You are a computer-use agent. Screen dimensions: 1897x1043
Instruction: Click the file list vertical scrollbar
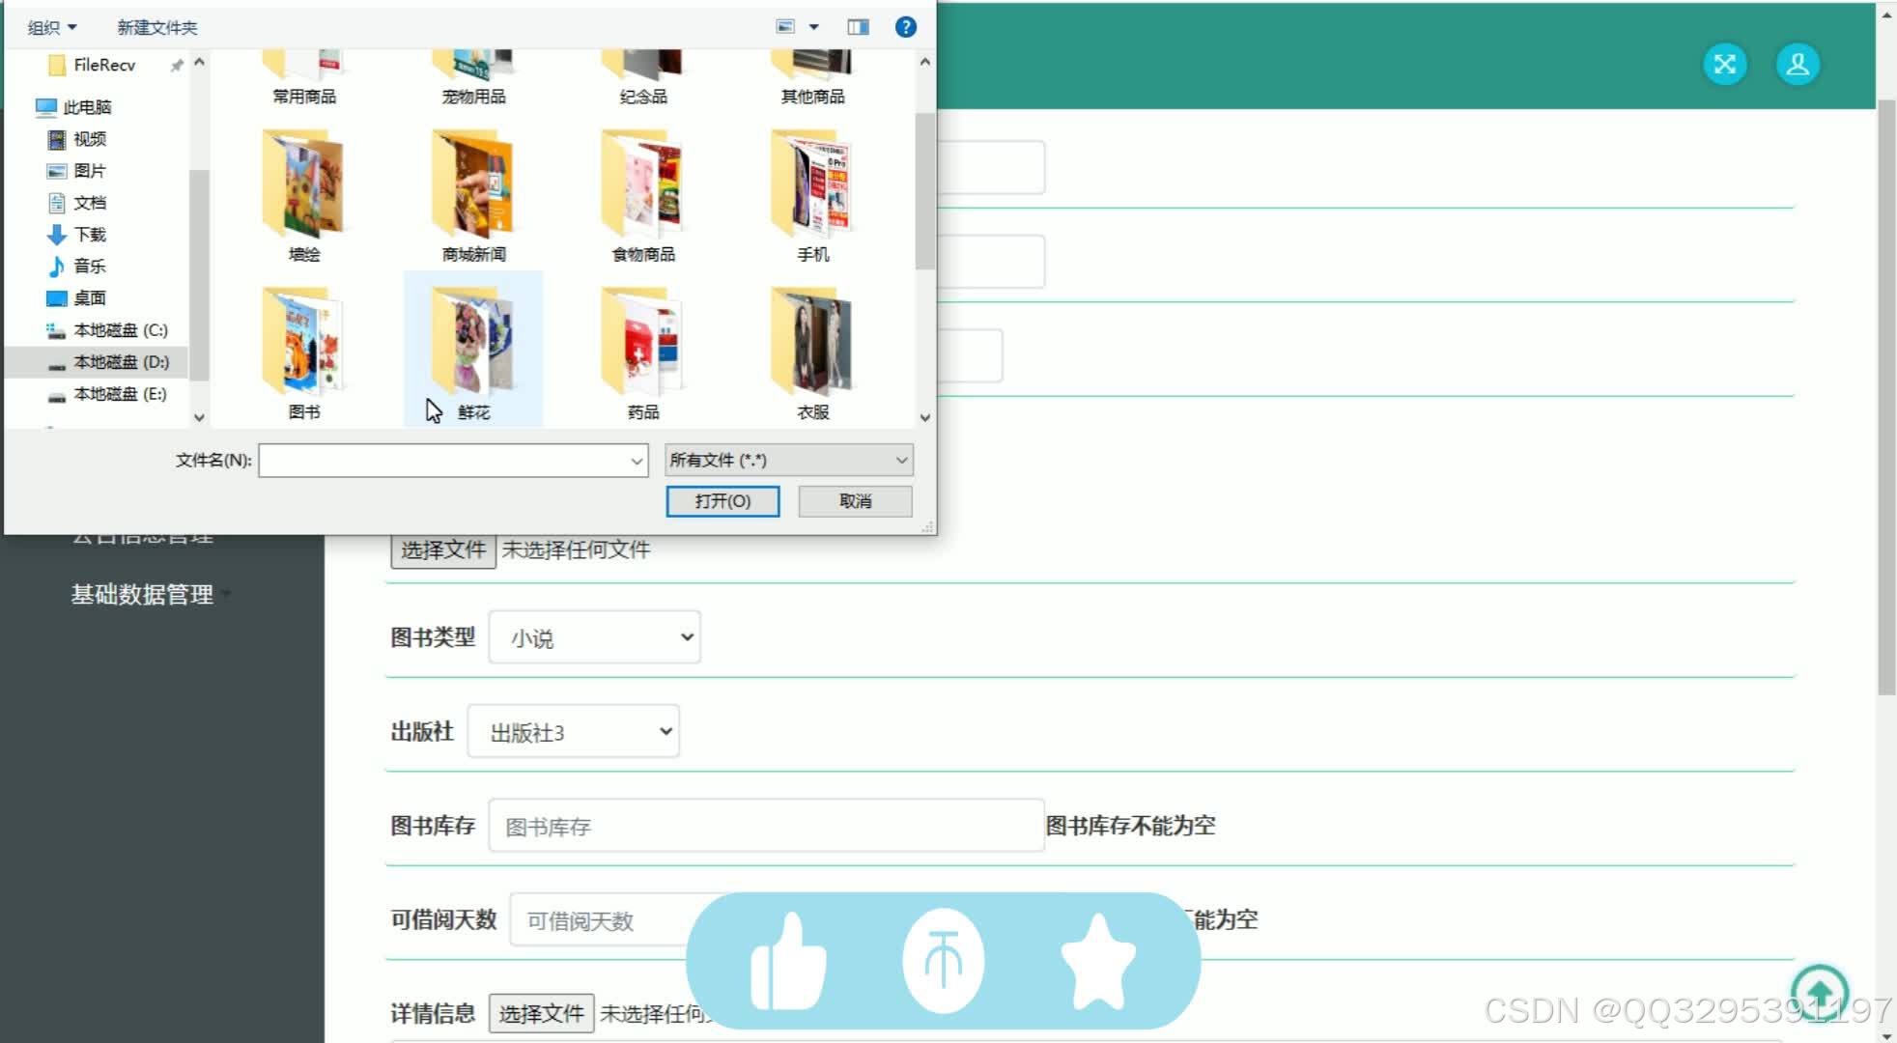tap(924, 190)
